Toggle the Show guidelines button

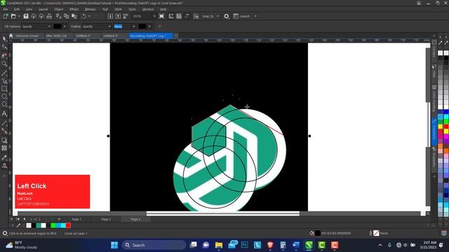(x=187, y=16)
